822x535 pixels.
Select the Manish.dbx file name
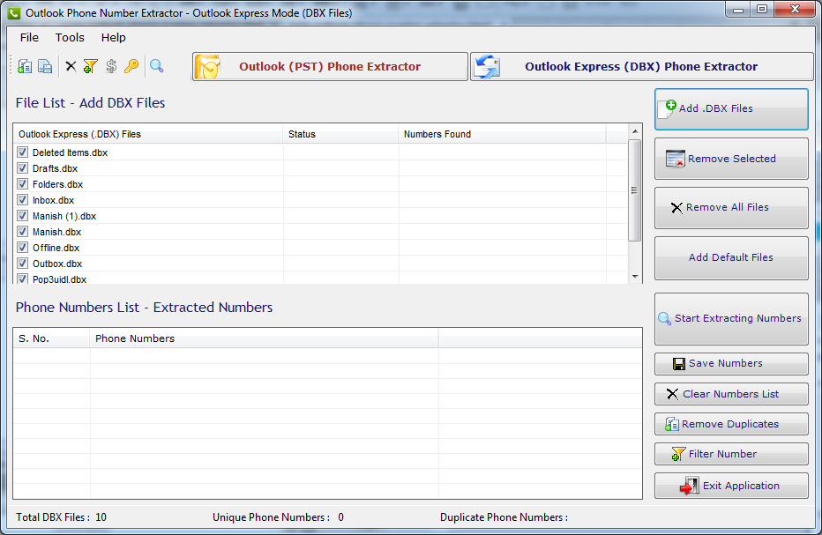[x=57, y=232]
